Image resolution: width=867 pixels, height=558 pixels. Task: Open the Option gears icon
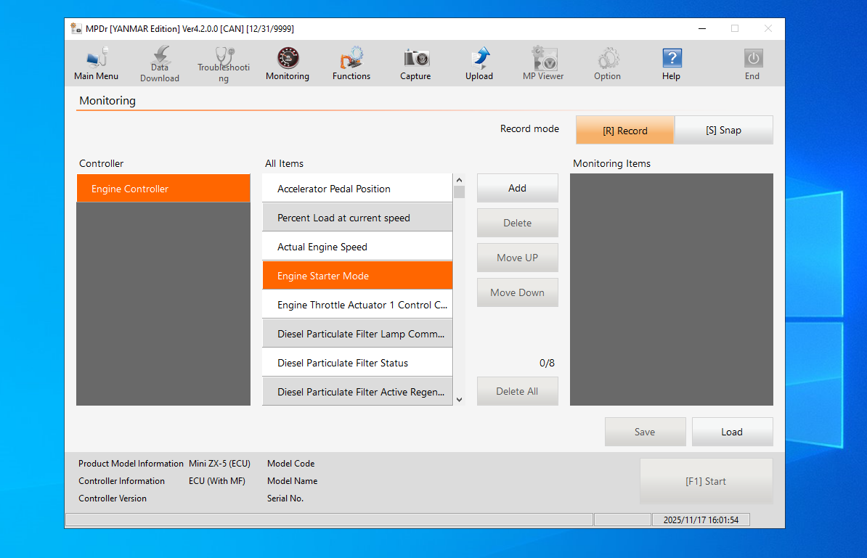pyautogui.click(x=607, y=64)
